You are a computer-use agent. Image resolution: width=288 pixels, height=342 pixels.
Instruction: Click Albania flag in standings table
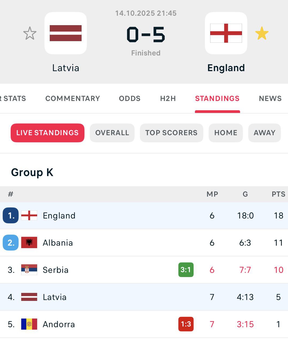29,243
